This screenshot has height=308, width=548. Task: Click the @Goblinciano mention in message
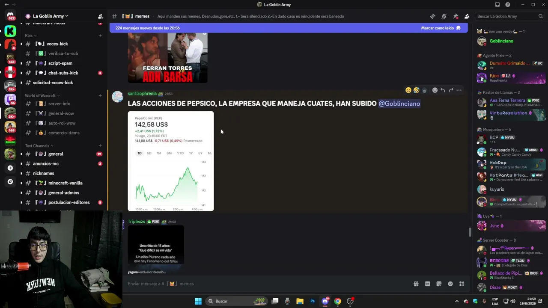[x=399, y=104]
